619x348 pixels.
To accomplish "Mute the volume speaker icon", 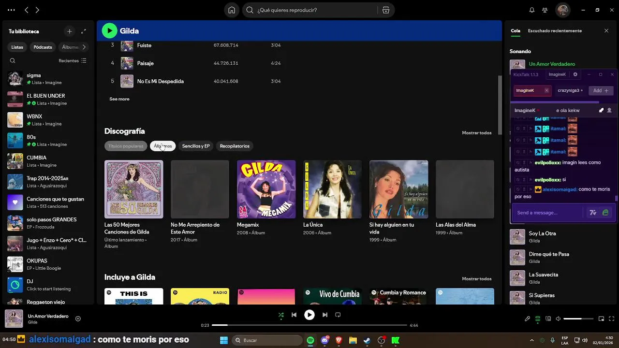I will [x=558, y=319].
